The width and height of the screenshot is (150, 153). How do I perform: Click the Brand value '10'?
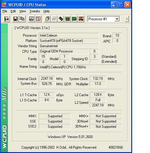[117, 35]
